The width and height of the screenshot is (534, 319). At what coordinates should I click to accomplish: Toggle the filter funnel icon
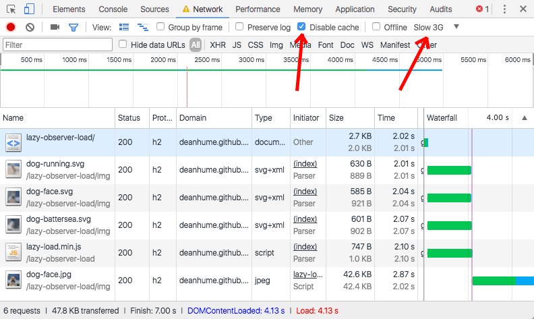click(73, 27)
